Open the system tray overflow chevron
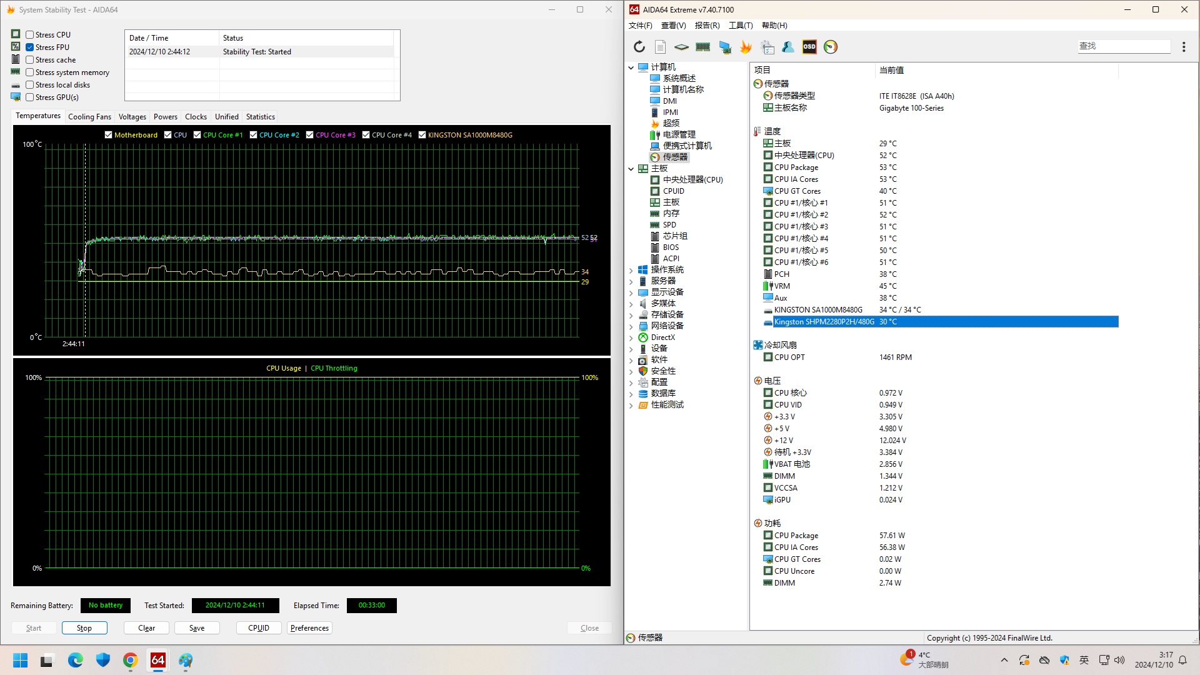This screenshot has width=1200, height=675. point(1004,660)
